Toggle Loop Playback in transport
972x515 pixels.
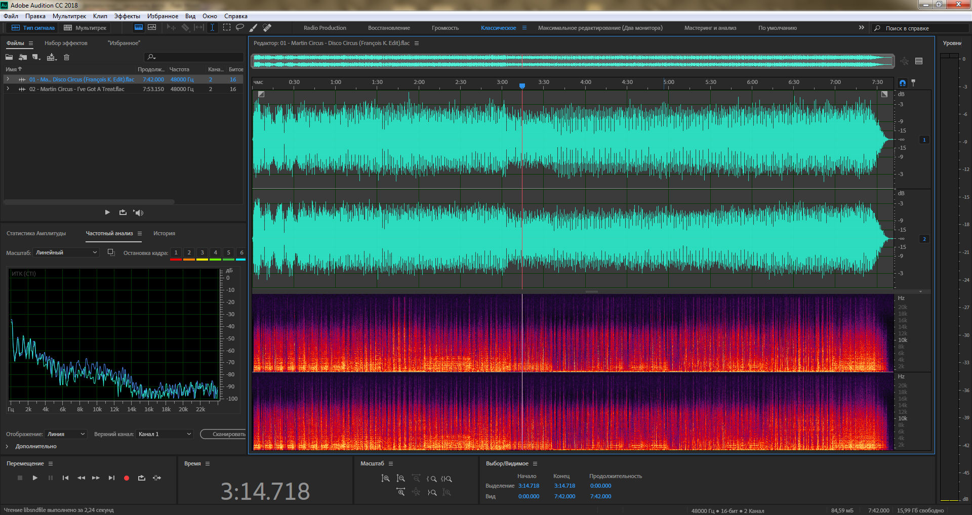[x=142, y=478]
